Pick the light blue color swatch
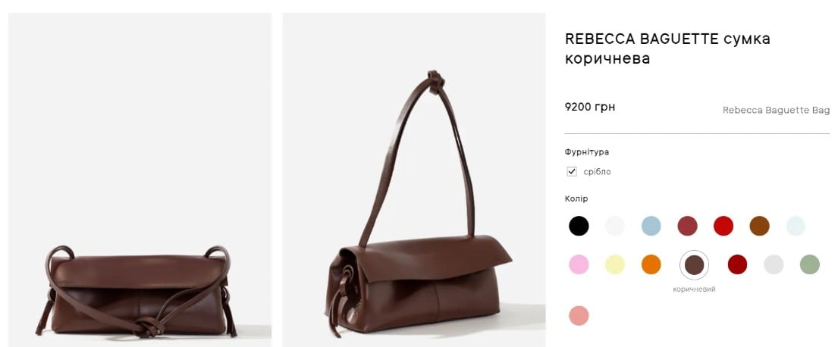 (651, 226)
